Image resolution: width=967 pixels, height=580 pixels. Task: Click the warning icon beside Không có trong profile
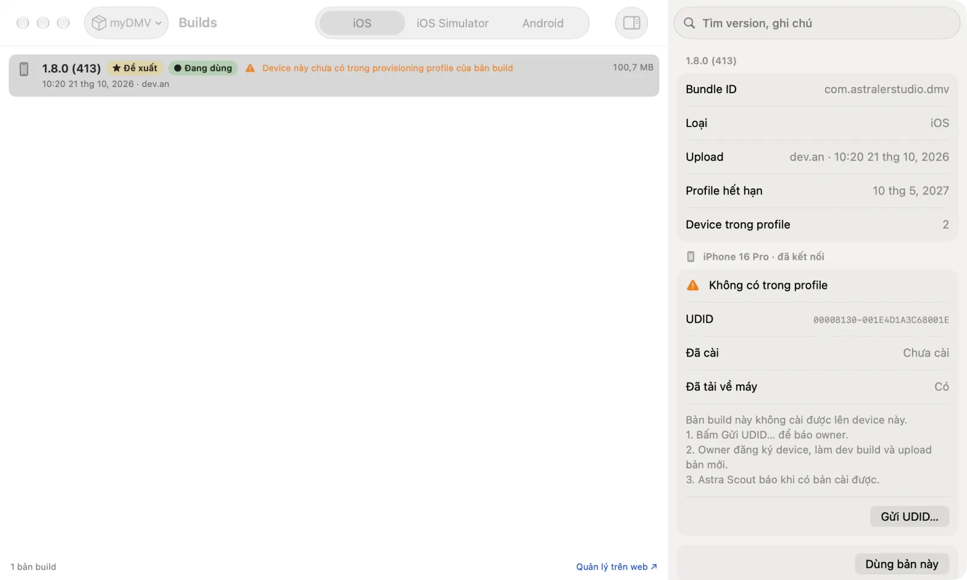point(693,285)
